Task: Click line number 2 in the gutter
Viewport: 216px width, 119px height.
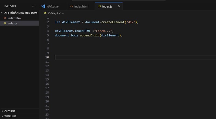Action: coord(48,22)
